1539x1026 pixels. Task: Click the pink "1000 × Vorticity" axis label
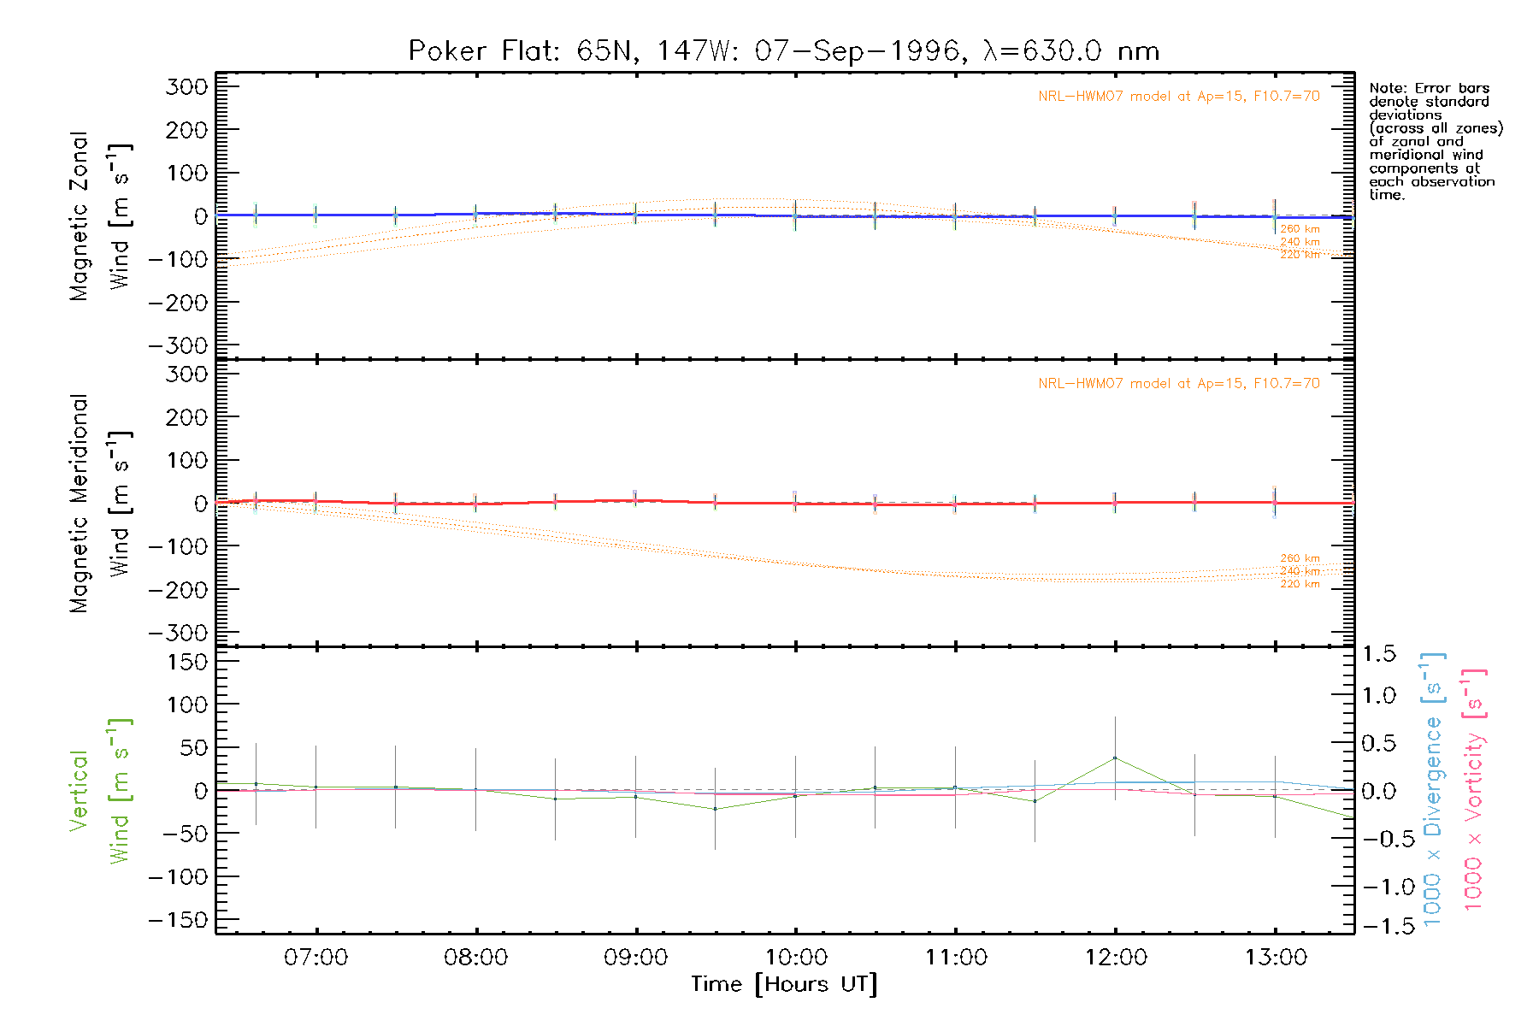tap(1474, 791)
